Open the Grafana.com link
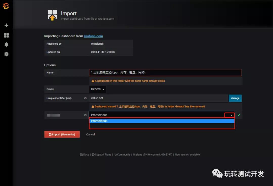The width and height of the screenshot is (273, 186). point(93,36)
